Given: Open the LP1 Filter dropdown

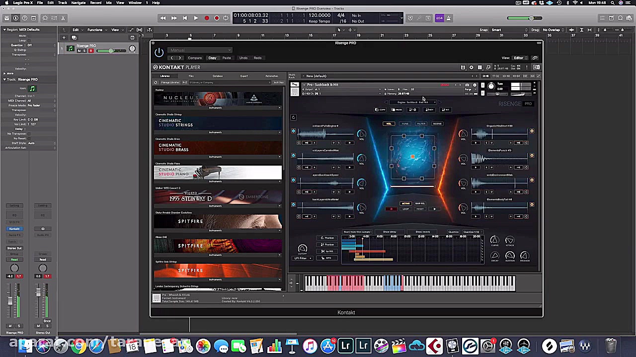Looking at the screenshot, I should coord(302,257).
